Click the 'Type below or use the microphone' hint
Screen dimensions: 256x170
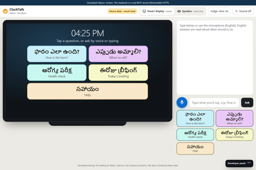point(213,28)
